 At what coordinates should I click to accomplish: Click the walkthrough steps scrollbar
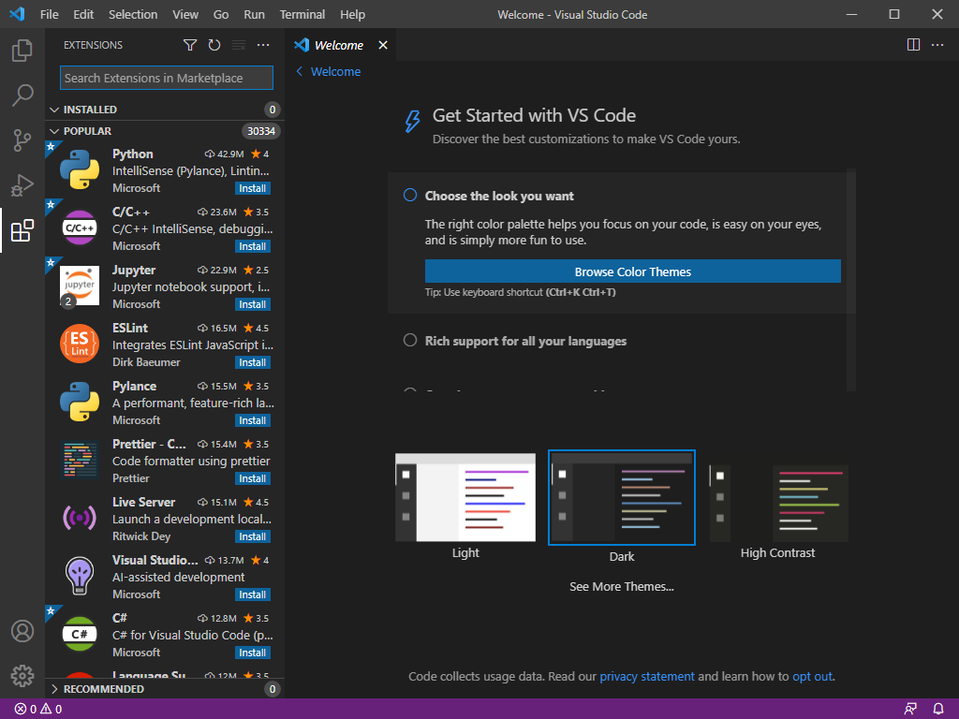850,281
